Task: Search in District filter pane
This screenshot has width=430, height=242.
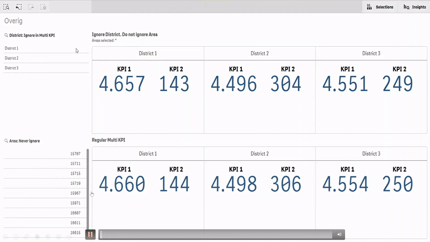Action: point(6,35)
